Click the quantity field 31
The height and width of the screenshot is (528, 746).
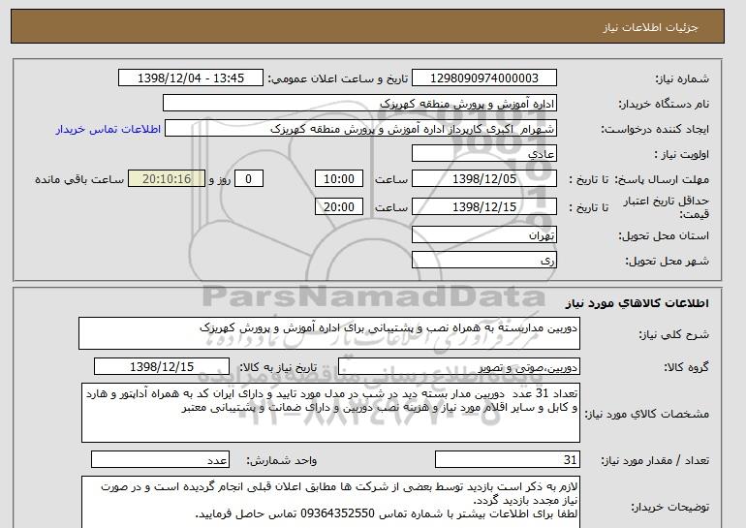point(507,460)
